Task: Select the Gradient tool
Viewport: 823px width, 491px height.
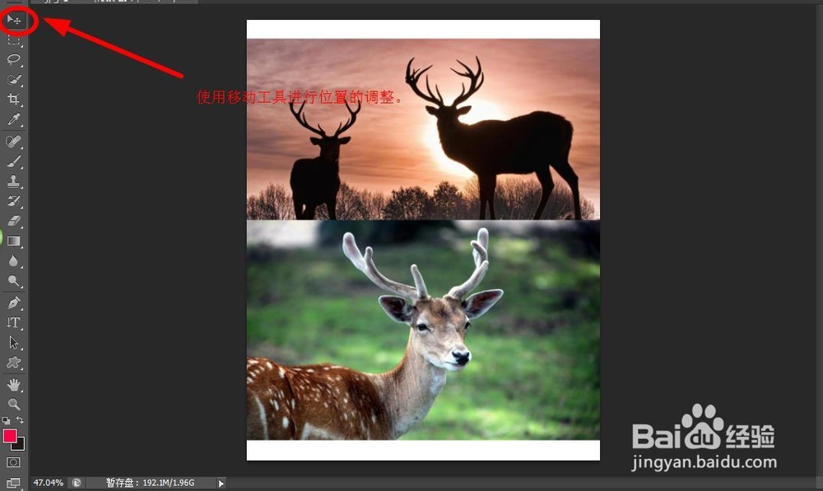Action: (x=14, y=241)
